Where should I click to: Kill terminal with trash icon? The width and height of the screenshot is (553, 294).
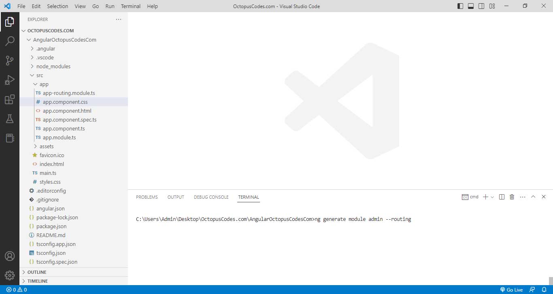(512, 197)
